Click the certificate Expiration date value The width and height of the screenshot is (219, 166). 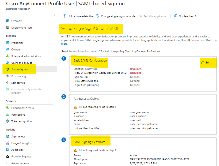143,163
